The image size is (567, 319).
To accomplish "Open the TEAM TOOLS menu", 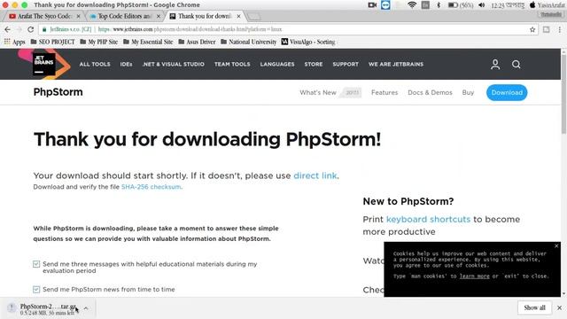I will coord(232,64).
